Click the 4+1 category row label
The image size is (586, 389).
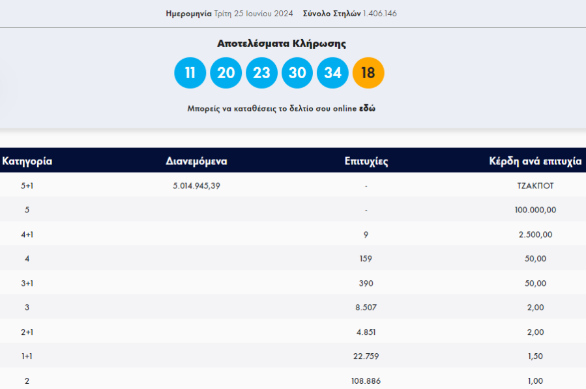click(27, 235)
